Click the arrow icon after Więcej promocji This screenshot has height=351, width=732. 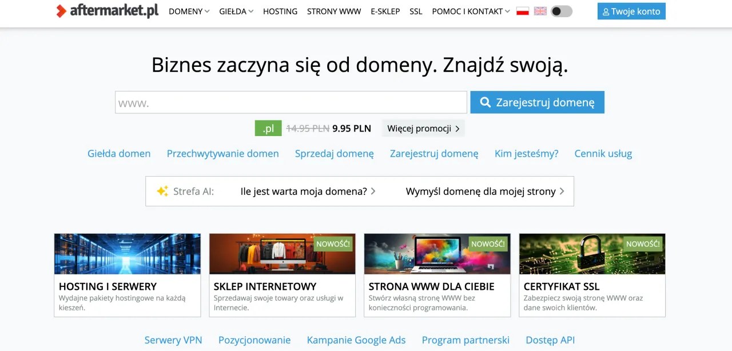tap(457, 128)
